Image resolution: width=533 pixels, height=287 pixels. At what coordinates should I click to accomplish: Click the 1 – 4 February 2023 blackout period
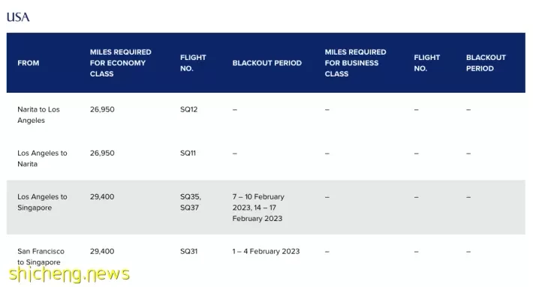[x=266, y=251]
